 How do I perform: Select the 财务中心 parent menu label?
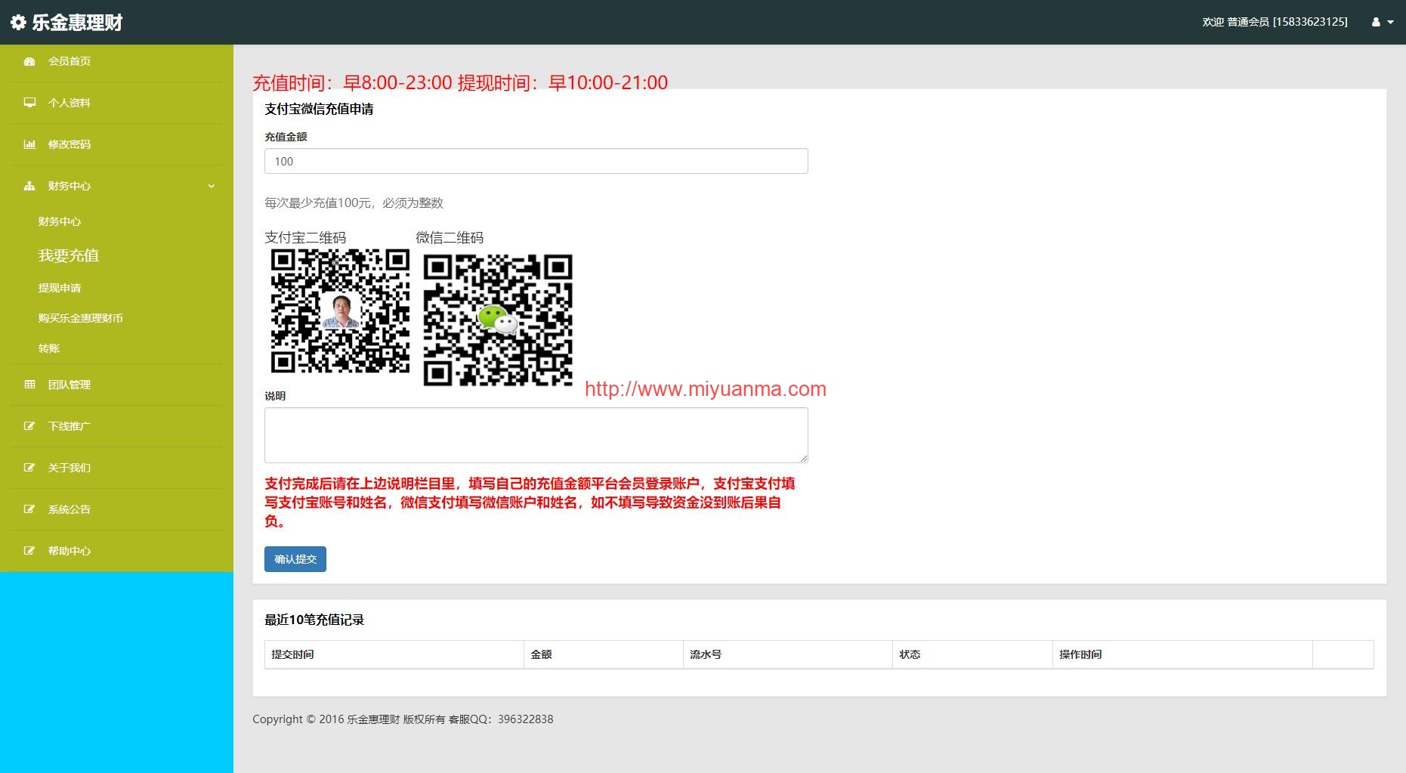point(70,186)
